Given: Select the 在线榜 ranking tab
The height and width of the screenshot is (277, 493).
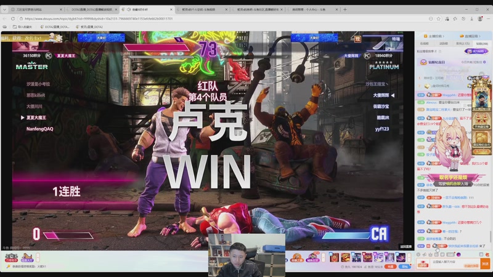Looking at the screenshot, I should coord(424,43).
